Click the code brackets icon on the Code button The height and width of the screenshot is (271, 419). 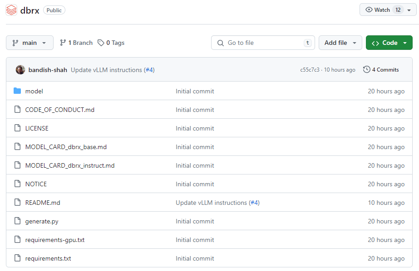(x=375, y=42)
